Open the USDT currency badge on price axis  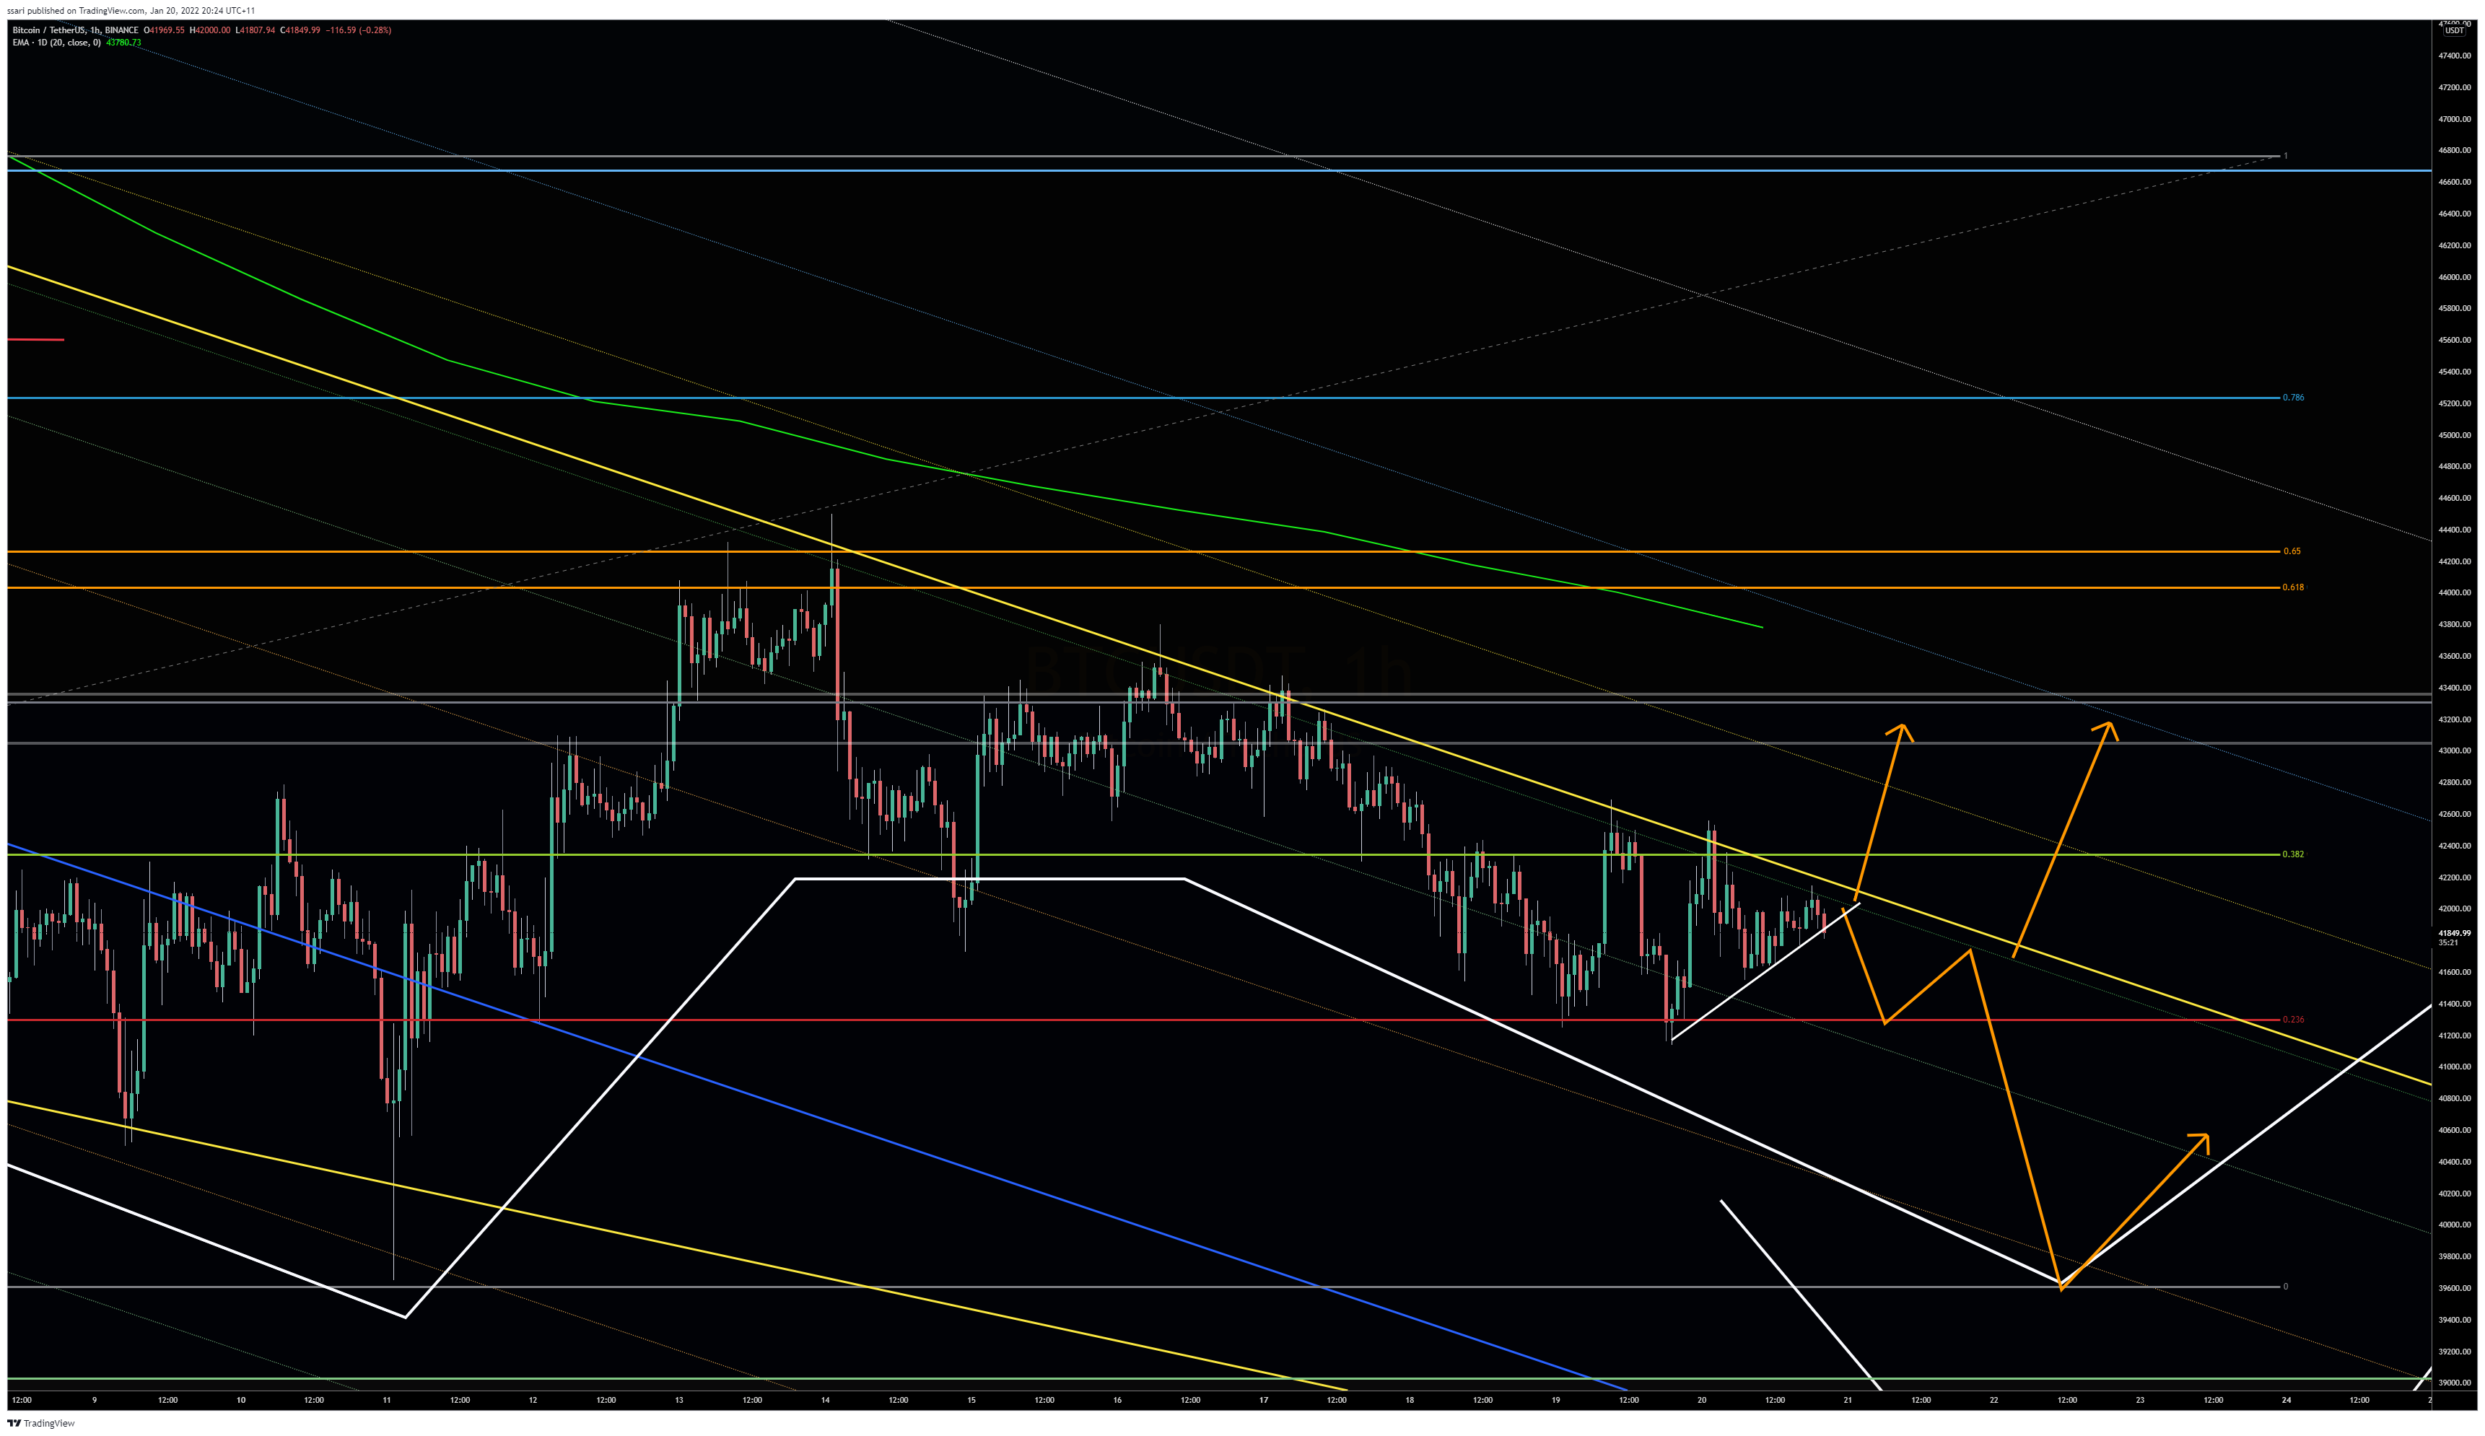click(x=2453, y=30)
